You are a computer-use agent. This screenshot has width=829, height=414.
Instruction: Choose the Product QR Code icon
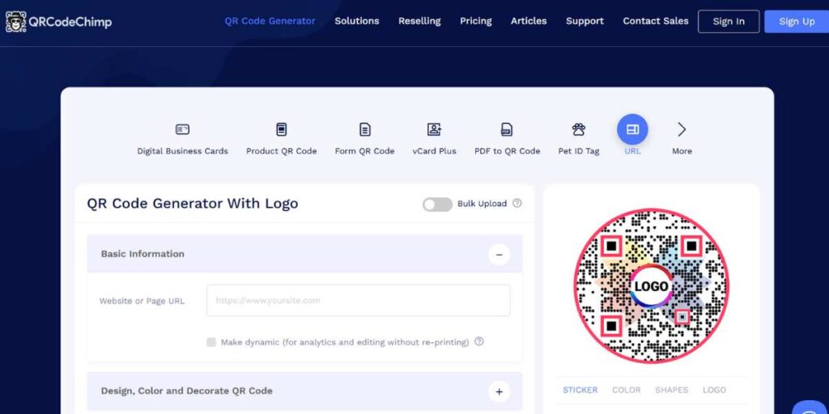click(x=281, y=129)
